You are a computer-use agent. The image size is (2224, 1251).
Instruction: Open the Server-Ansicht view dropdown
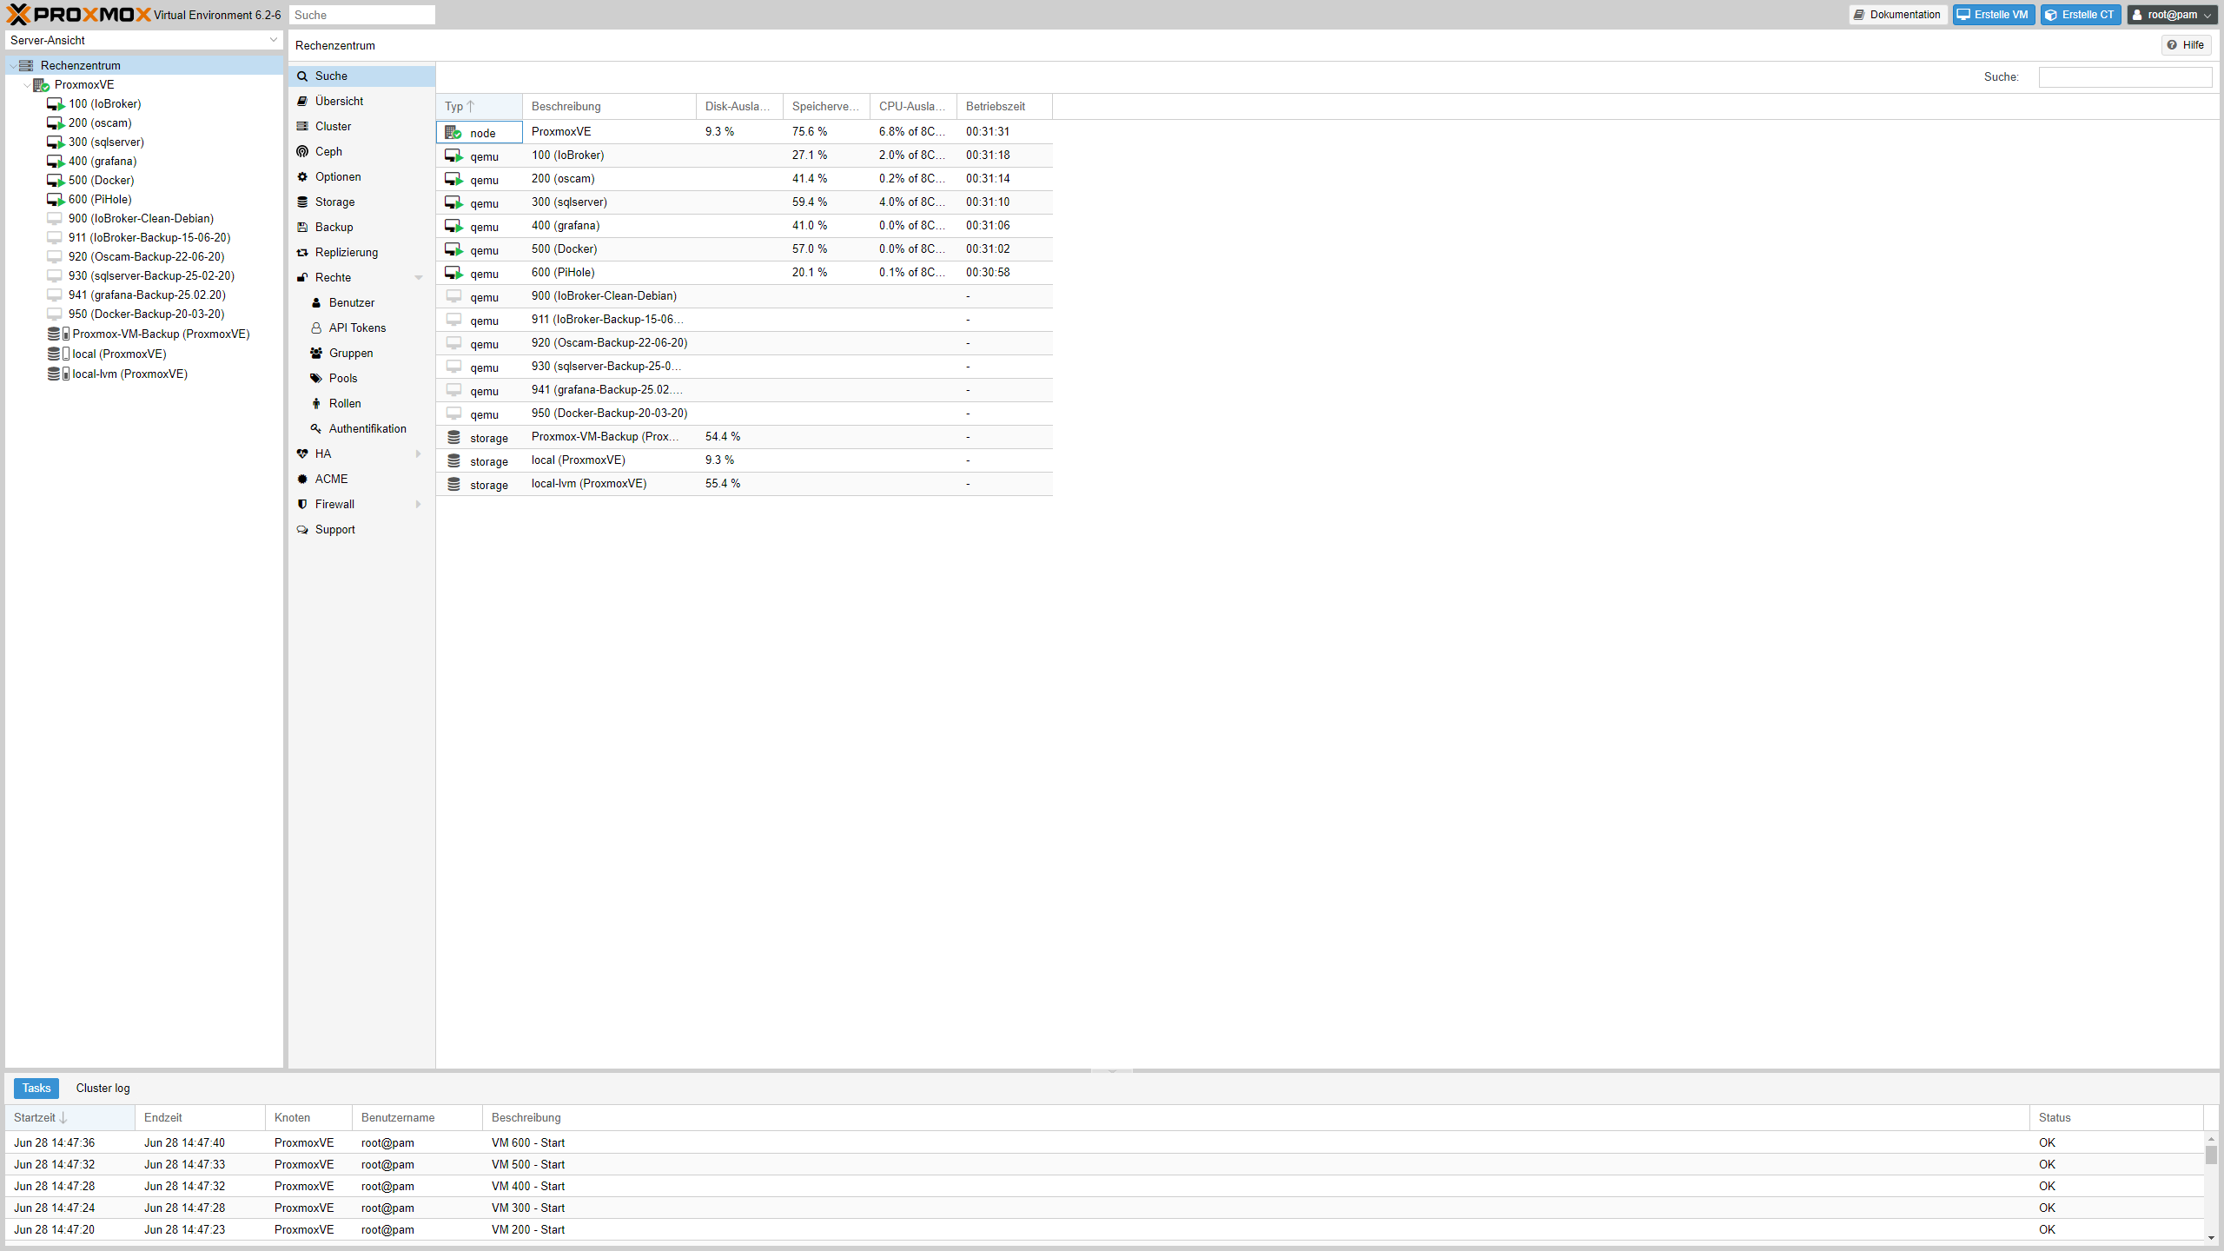273,40
